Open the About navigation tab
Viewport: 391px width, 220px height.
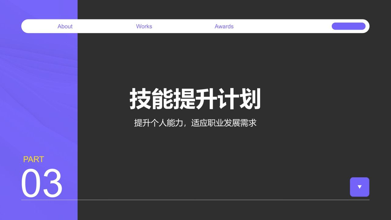click(x=65, y=26)
